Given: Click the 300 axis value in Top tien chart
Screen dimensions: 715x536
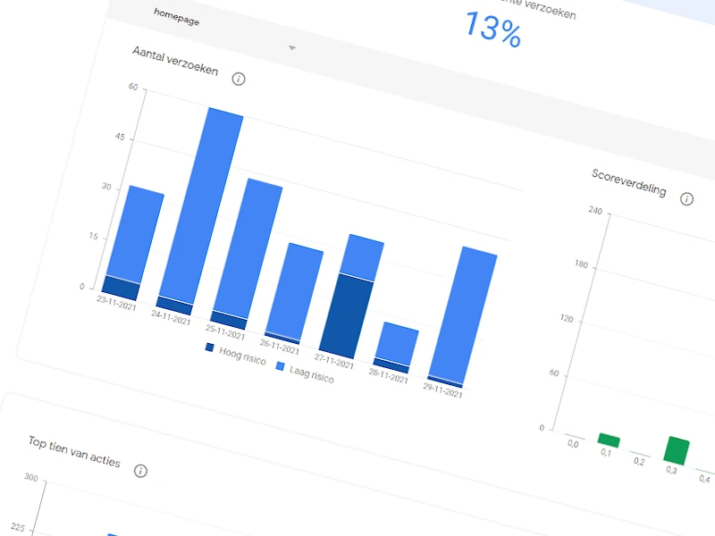Looking at the screenshot, I should [31, 478].
